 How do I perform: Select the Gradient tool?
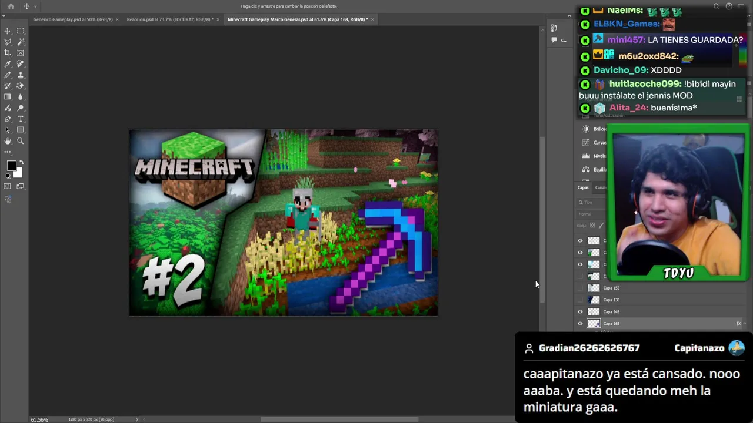[8, 97]
